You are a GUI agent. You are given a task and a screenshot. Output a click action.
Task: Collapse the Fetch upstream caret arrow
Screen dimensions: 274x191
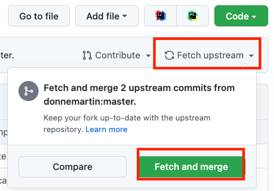pos(251,56)
